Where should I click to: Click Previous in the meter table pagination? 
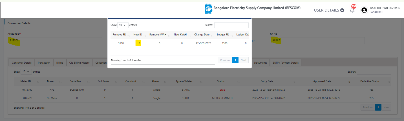click(368, 107)
